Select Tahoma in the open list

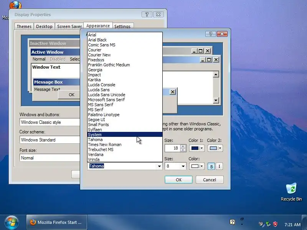125,140
